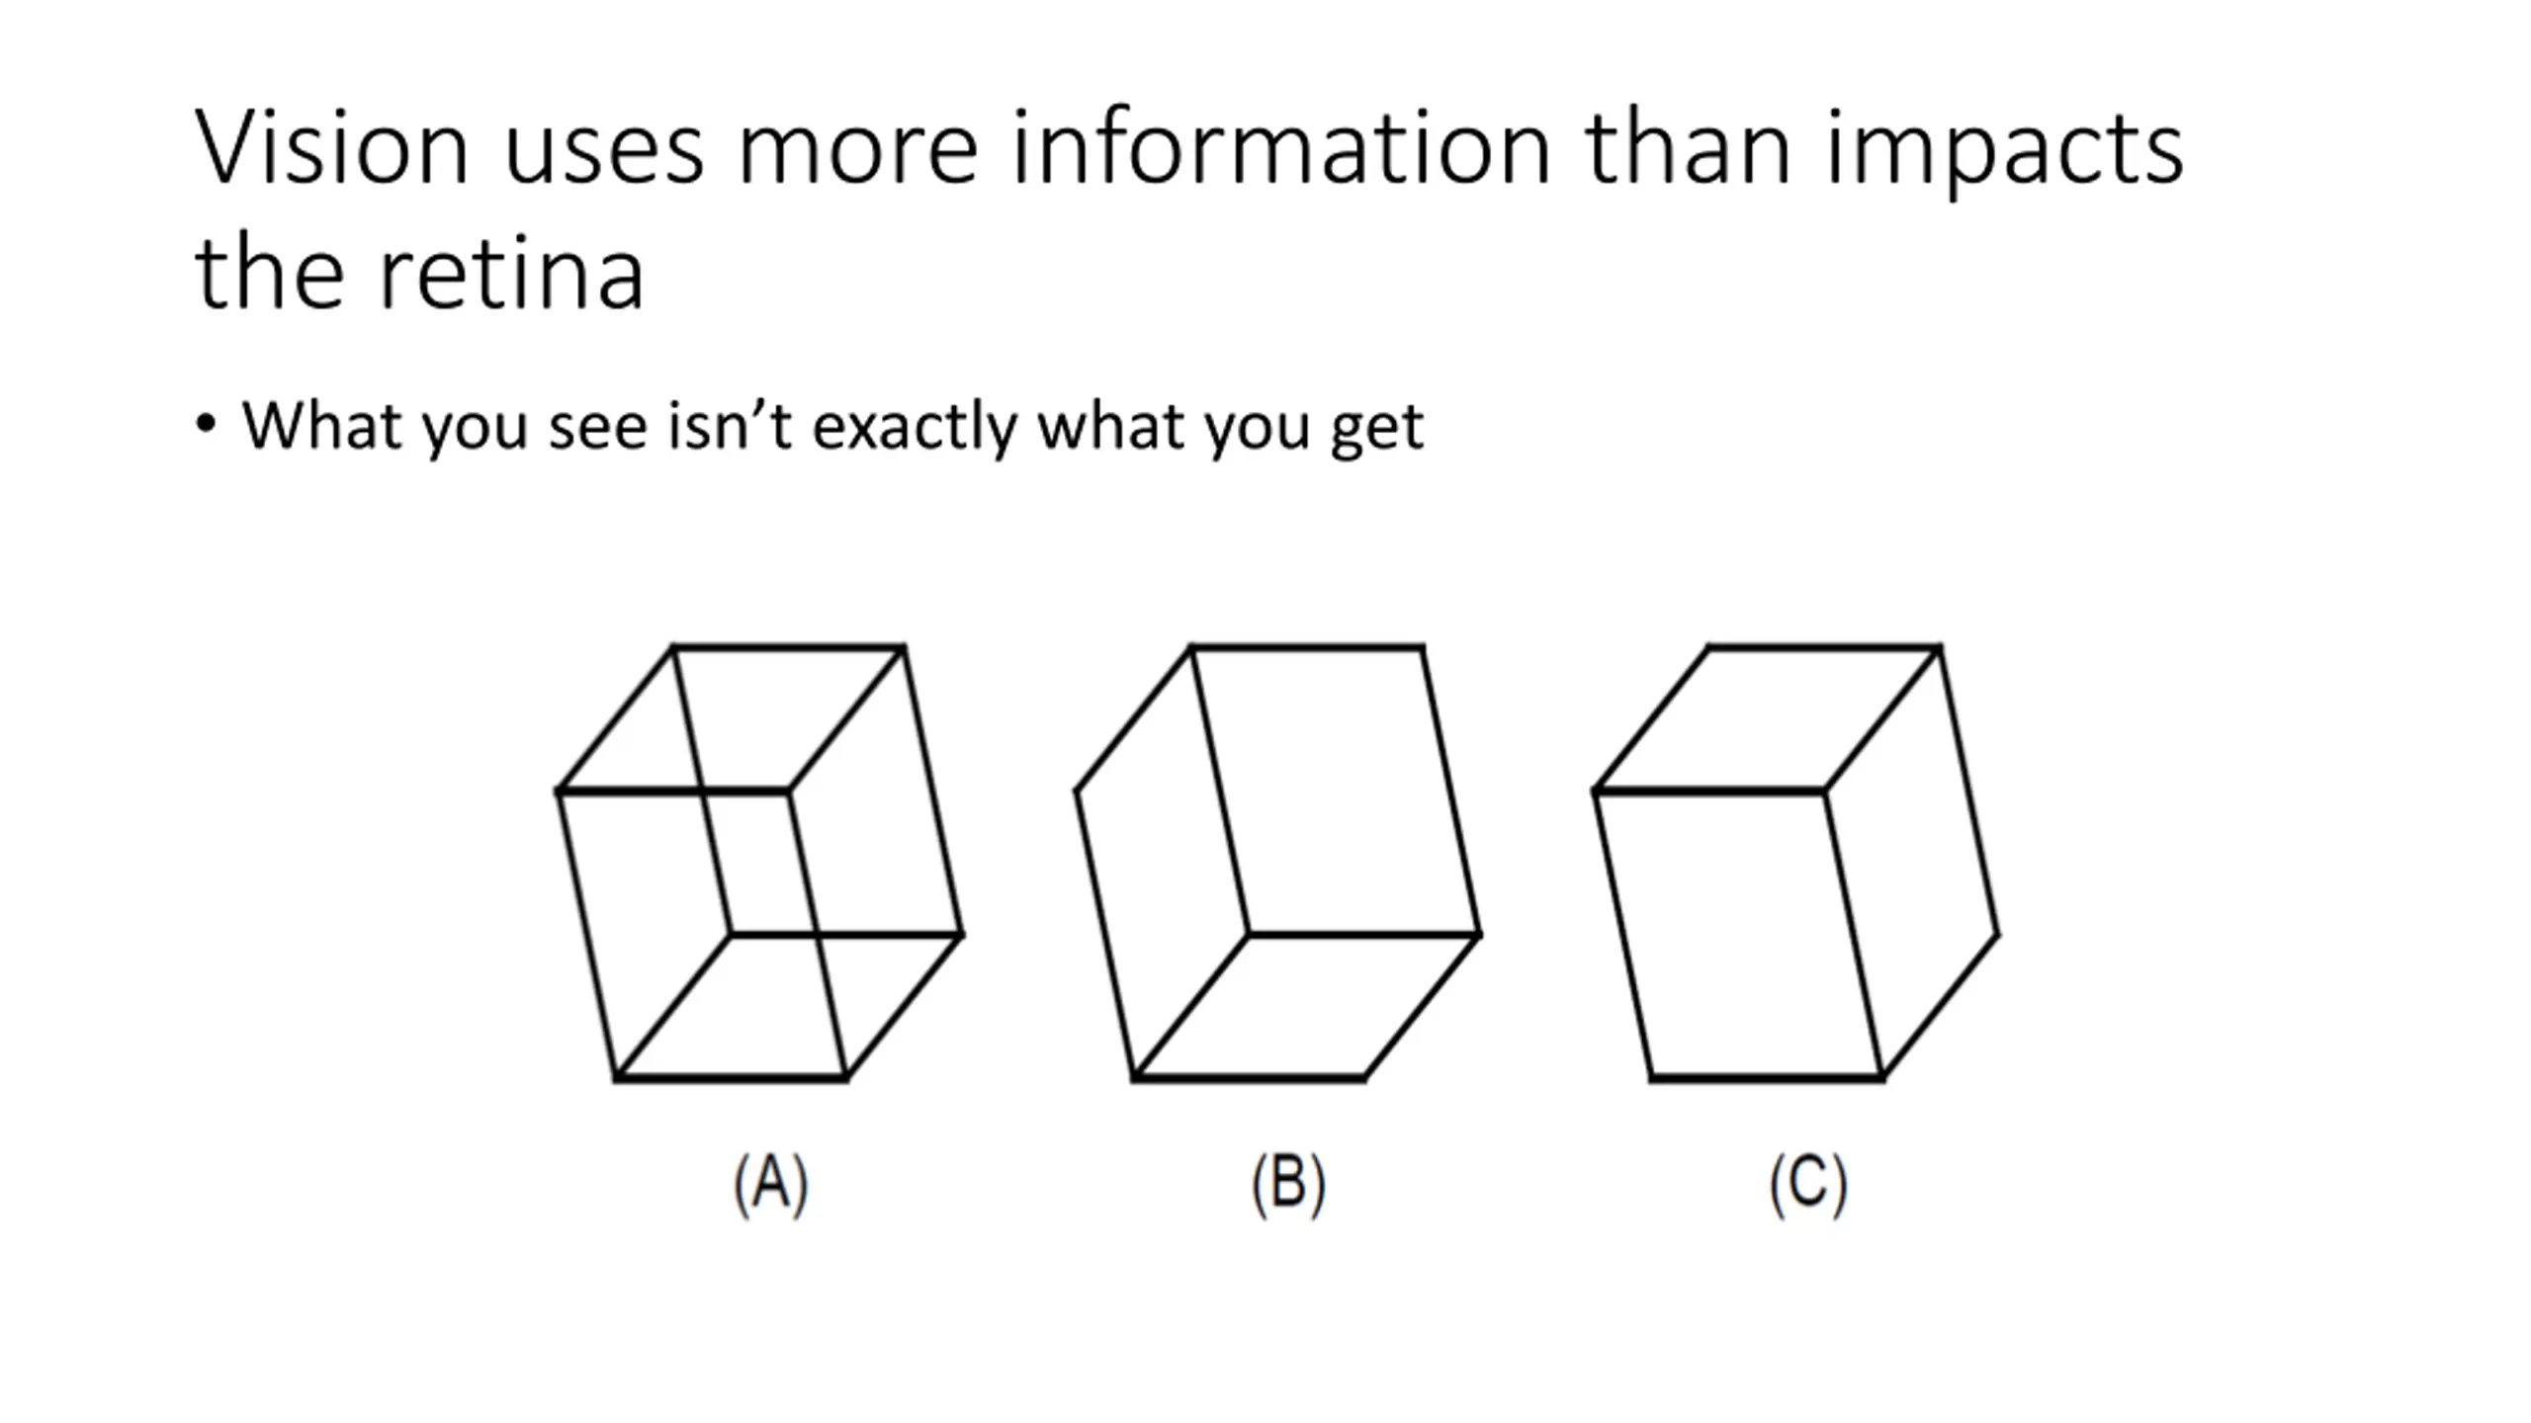Click the solid cube figure labeled C

click(1795, 863)
